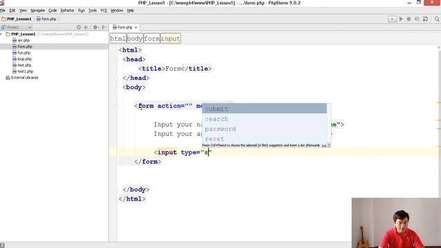
Task: Open the Edit menu
Action: (x=12, y=10)
